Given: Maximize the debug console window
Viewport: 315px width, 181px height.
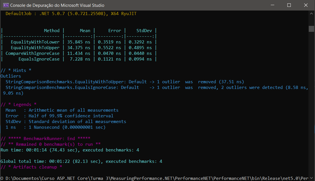Looking at the screenshot, I should (x=289, y=5).
